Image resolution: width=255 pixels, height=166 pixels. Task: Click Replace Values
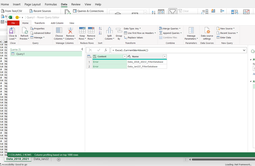[x=133, y=38]
